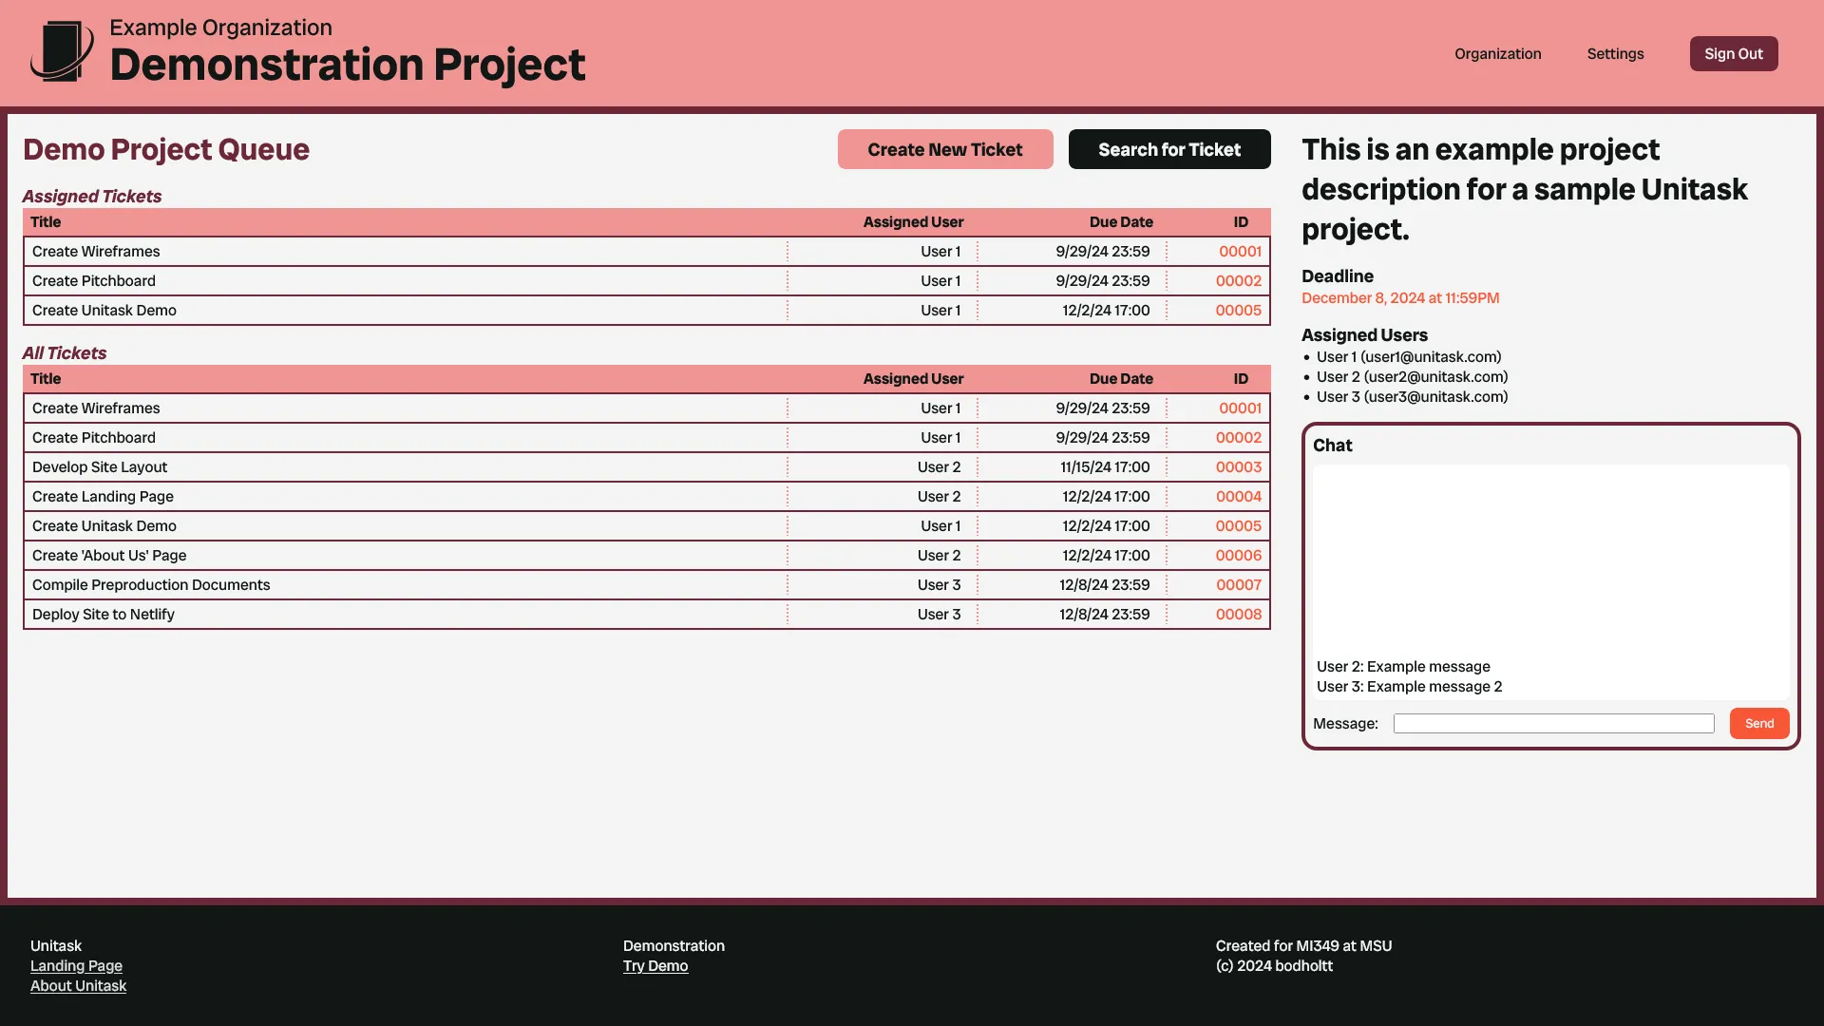1824x1026 pixels.
Task: Click the Unitask logo icon
Action: pyautogui.click(x=61, y=49)
